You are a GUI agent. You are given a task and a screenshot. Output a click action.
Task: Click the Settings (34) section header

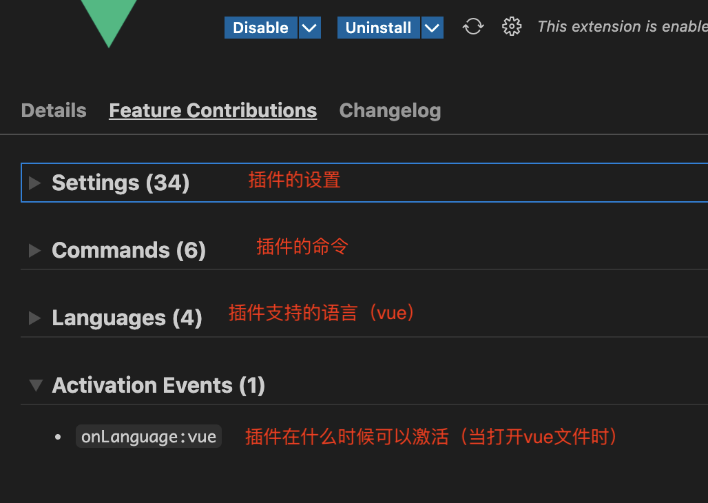pos(121,183)
